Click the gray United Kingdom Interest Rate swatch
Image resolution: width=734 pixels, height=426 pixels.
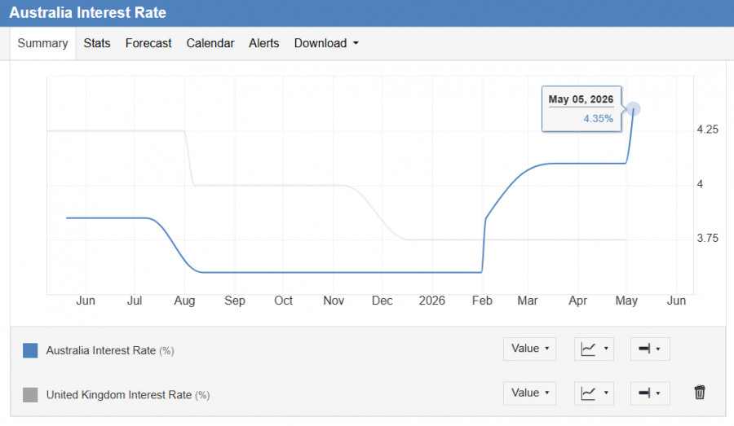(x=30, y=395)
